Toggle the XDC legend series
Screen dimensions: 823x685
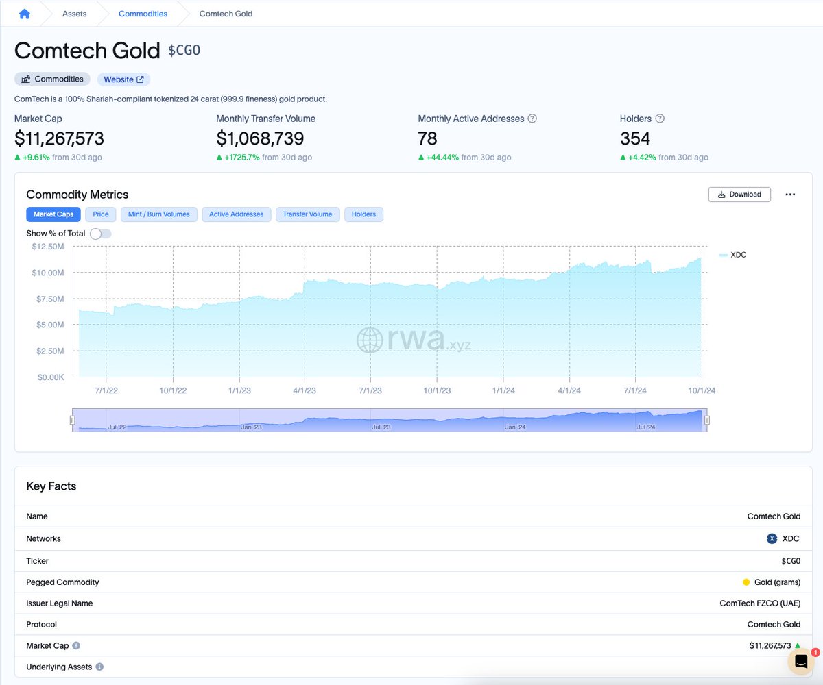pyautogui.click(x=732, y=255)
